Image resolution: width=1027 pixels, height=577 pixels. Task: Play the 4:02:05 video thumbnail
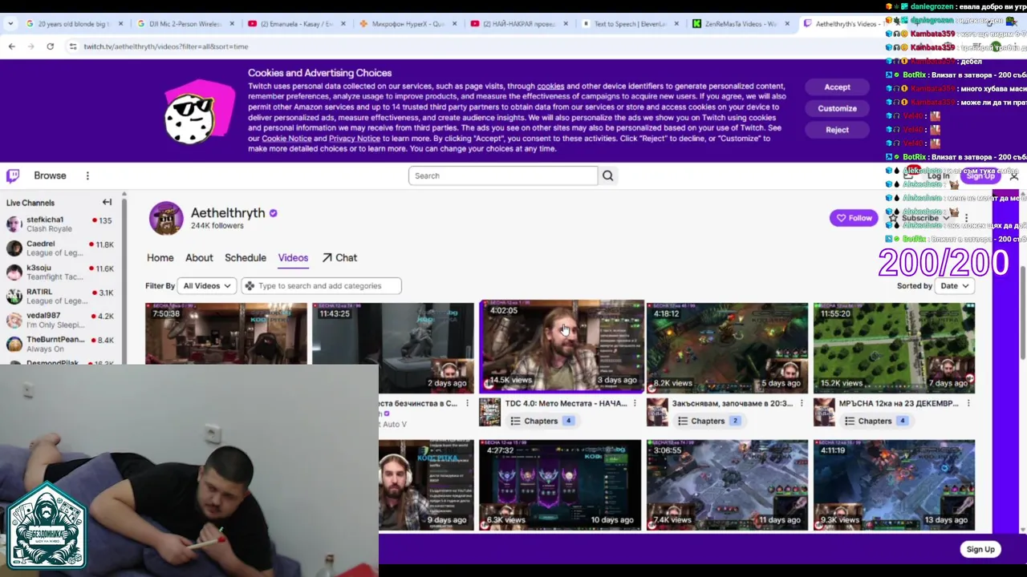(562, 347)
